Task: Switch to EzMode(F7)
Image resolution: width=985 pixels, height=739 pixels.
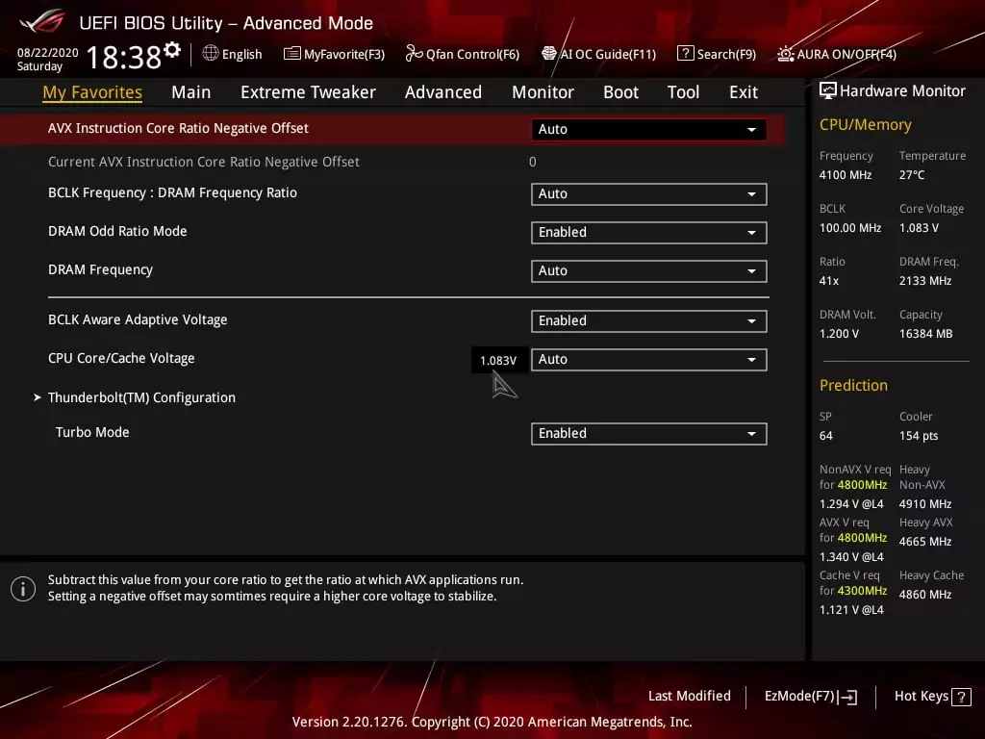Action: 810,696
